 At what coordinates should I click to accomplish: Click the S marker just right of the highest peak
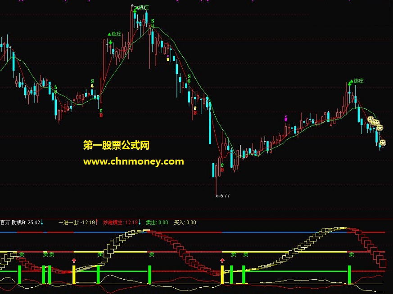(153, 21)
